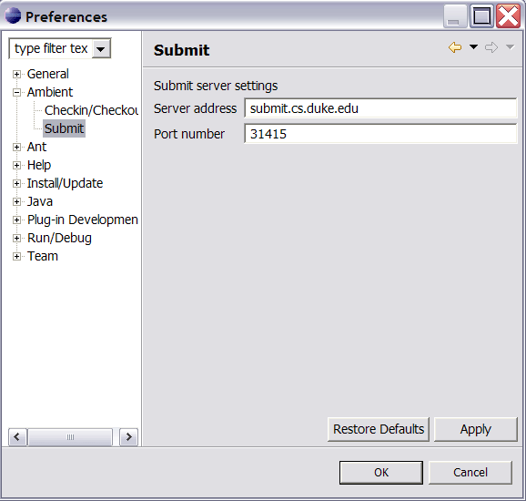Select Plug-in Development category
The width and height of the screenshot is (526, 501).
[83, 220]
